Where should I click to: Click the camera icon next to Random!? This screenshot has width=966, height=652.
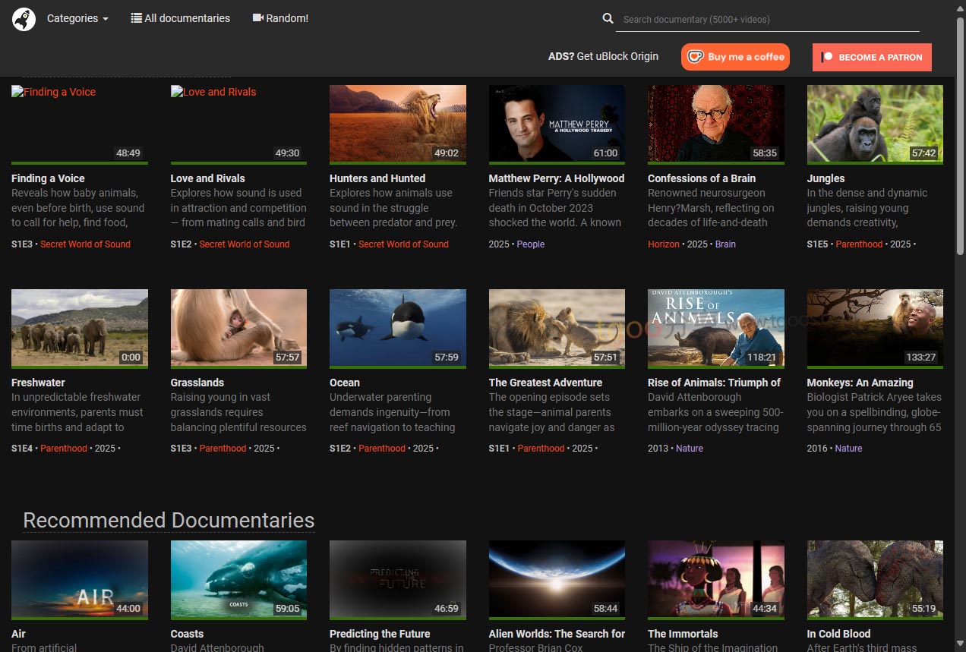(x=257, y=18)
